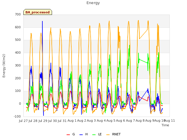Image resolution: width=187 pixels, height=140 pixels.
Task: Click the 500 y-axis tick value
Action: (x=18, y=40)
